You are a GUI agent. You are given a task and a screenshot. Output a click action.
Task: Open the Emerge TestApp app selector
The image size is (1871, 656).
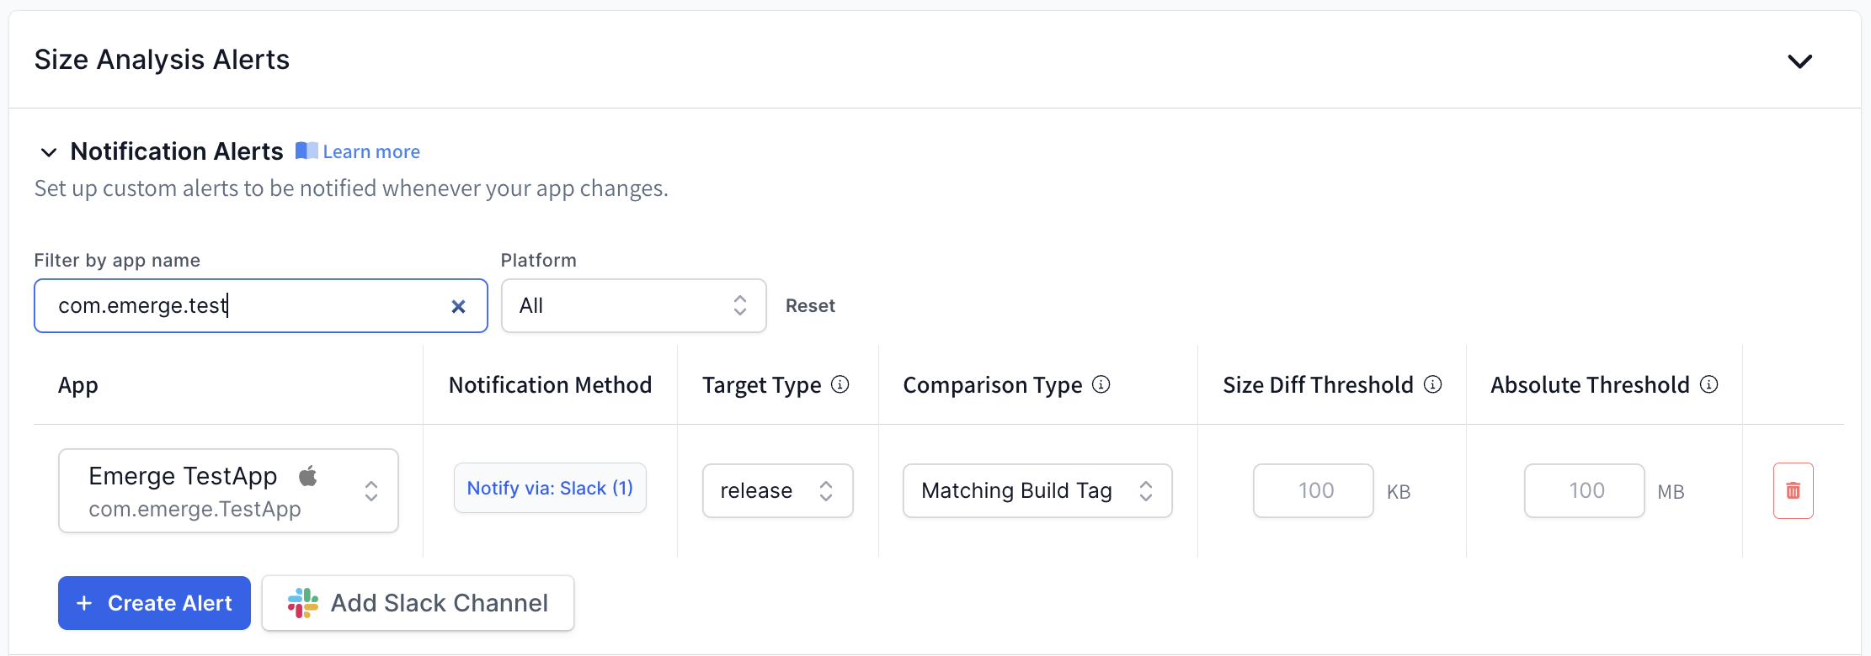[228, 491]
